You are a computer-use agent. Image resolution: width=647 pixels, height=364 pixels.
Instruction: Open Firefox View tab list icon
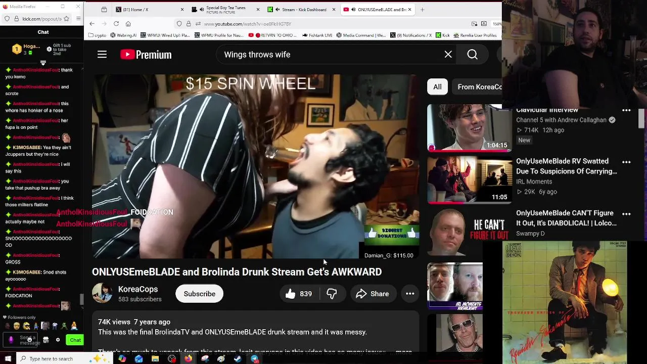point(104,10)
